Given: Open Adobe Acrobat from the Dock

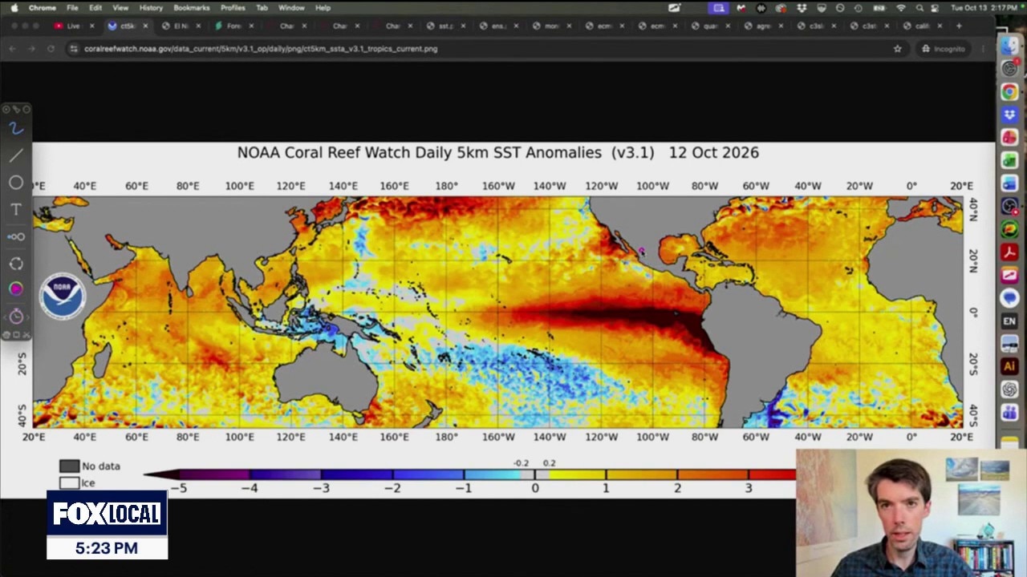Looking at the screenshot, I should pos(1009,252).
